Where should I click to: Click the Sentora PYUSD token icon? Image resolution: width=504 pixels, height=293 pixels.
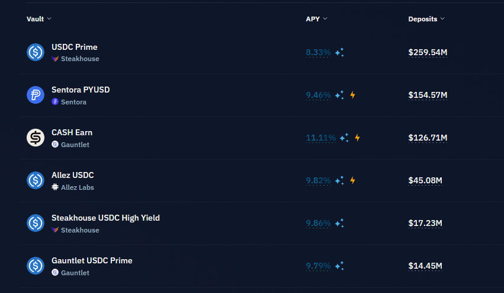tap(36, 95)
